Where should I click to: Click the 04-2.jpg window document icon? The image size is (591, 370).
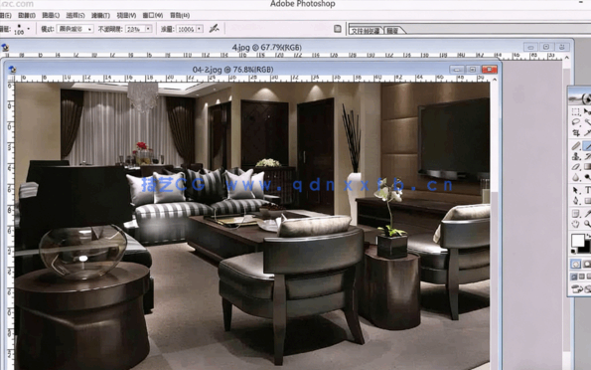tap(13, 69)
